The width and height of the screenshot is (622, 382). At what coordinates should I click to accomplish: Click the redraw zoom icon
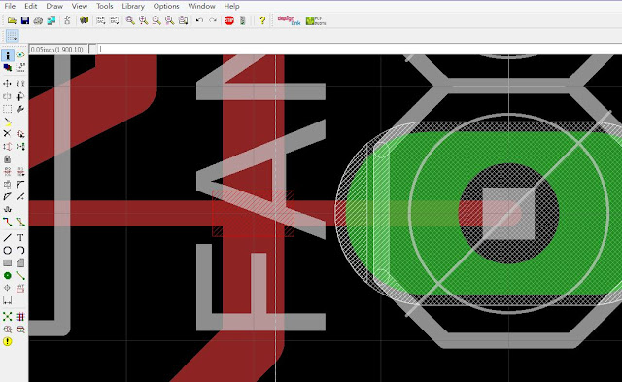click(169, 20)
